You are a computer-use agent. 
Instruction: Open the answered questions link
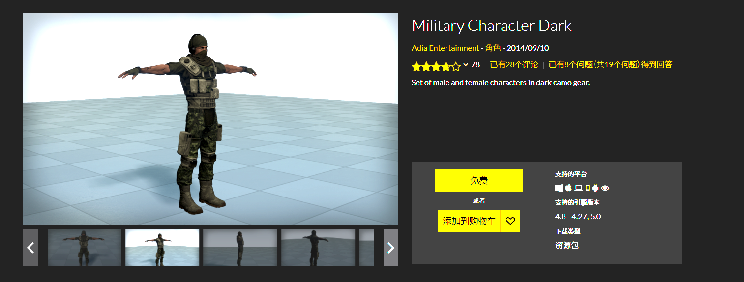click(x=610, y=64)
